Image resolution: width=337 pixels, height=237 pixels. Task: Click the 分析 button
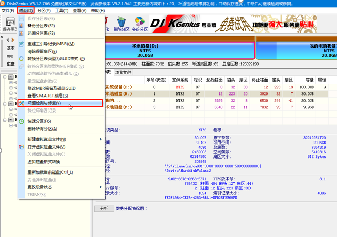coord(104,208)
